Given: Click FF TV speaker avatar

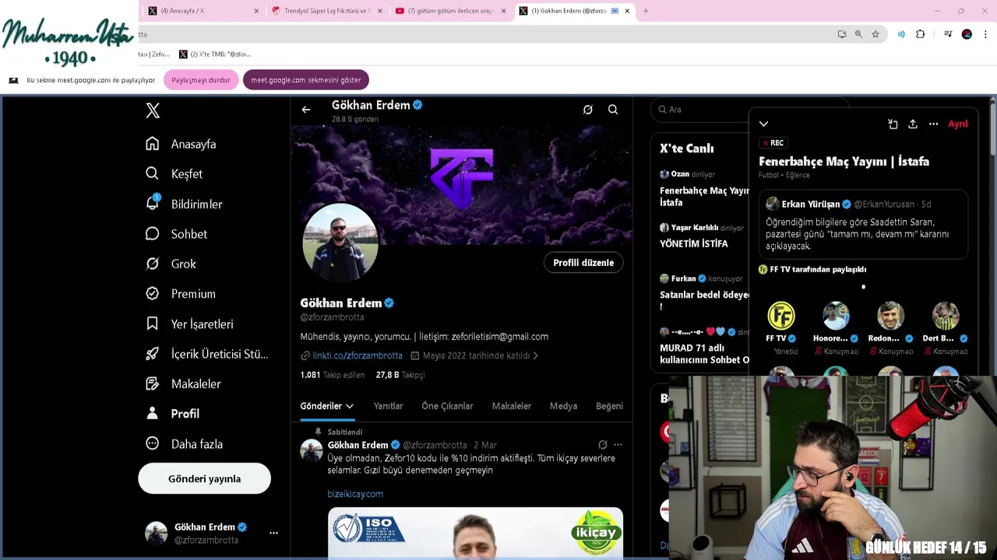Looking at the screenshot, I should click(x=780, y=316).
